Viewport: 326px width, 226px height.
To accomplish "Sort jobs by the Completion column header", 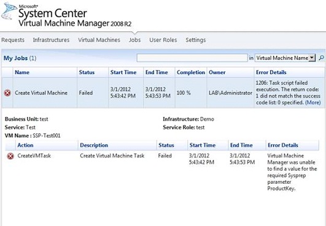I will coord(191,72).
